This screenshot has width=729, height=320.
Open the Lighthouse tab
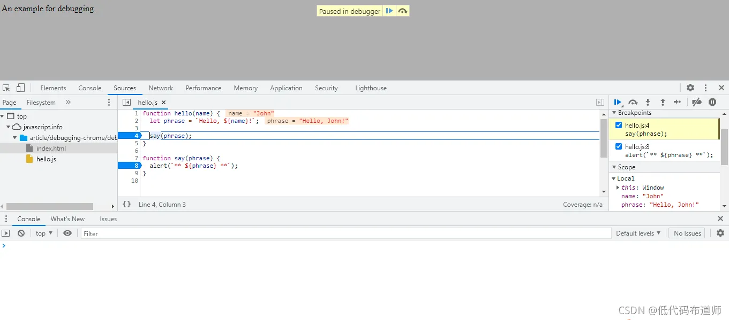[x=371, y=88]
